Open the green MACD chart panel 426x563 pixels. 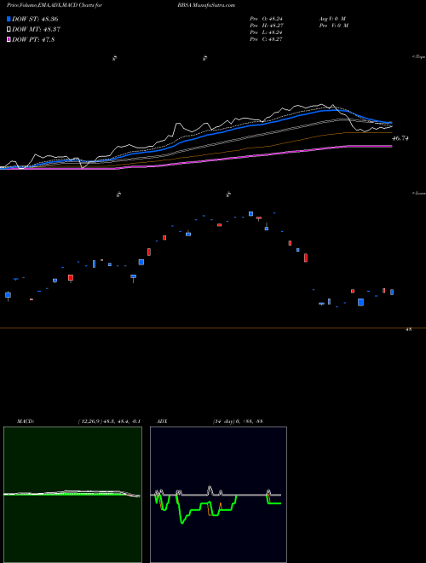tap(72, 495)
